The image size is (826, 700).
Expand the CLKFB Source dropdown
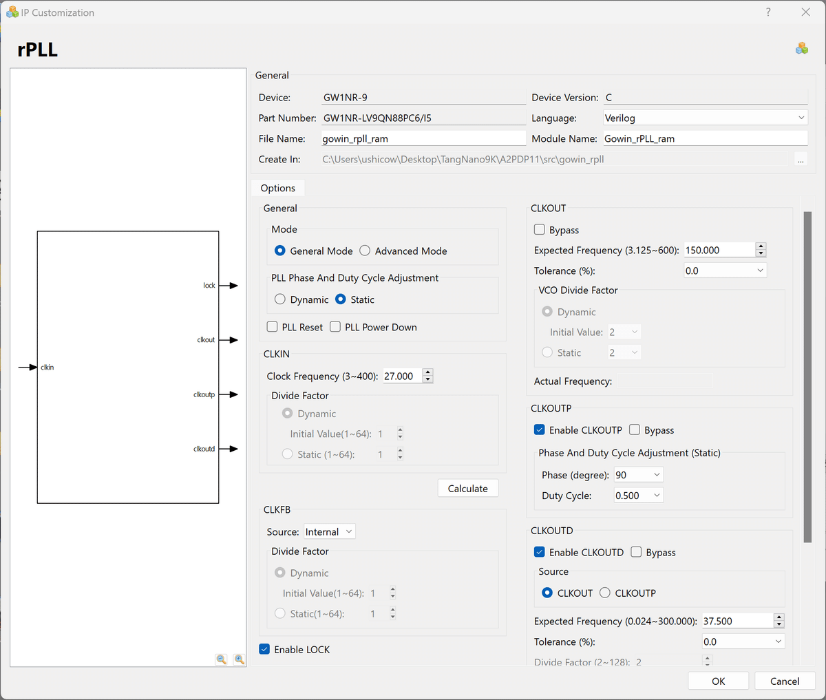330,532
